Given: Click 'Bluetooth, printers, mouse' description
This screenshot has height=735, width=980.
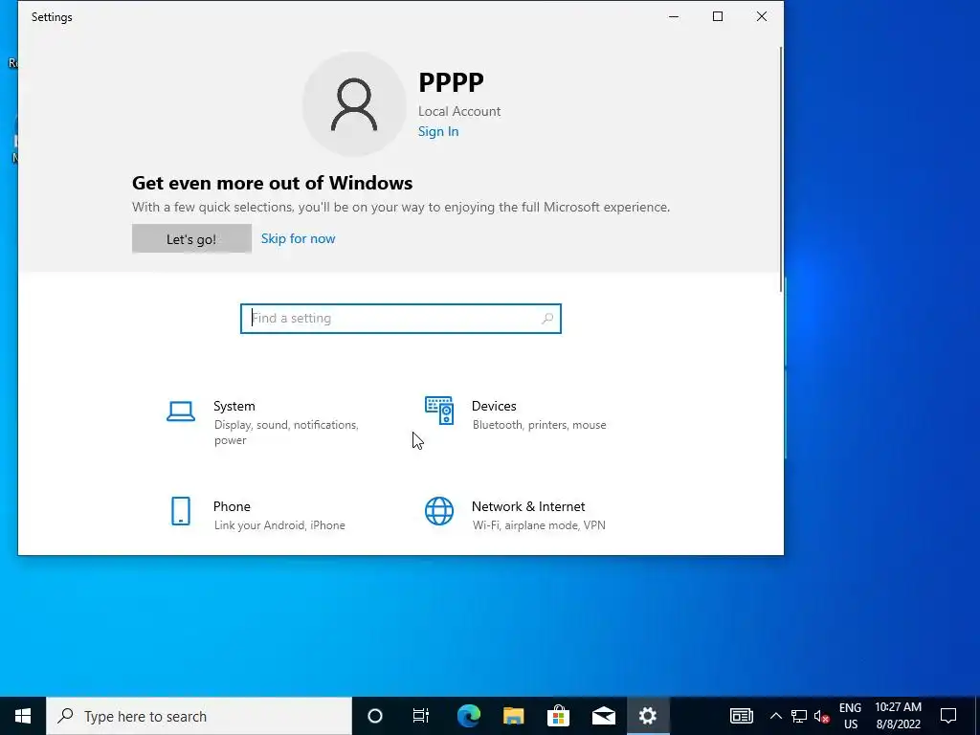Looking at the screenshot, I should (539, 425).
